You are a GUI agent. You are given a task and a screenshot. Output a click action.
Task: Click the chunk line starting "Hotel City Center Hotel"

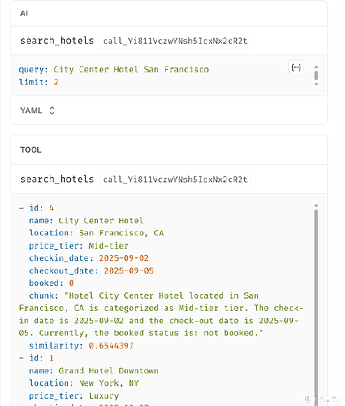coord(144,295)
